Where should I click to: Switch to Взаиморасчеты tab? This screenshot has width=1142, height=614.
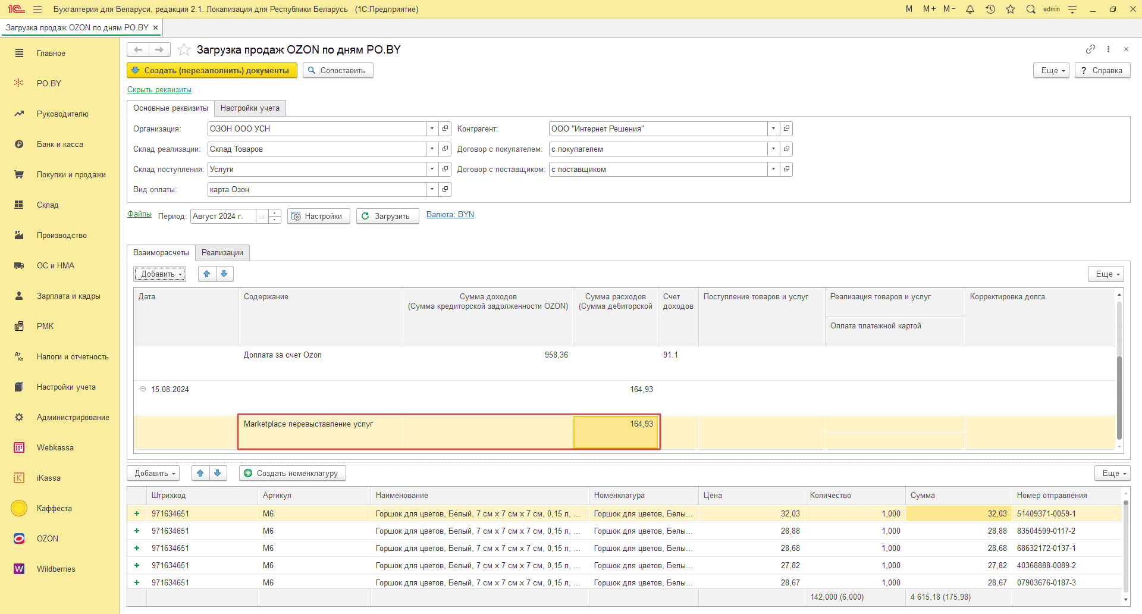point(161,252)
